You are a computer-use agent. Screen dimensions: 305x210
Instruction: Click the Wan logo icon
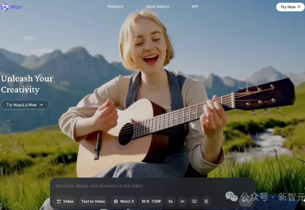click(x=5, y=7)
